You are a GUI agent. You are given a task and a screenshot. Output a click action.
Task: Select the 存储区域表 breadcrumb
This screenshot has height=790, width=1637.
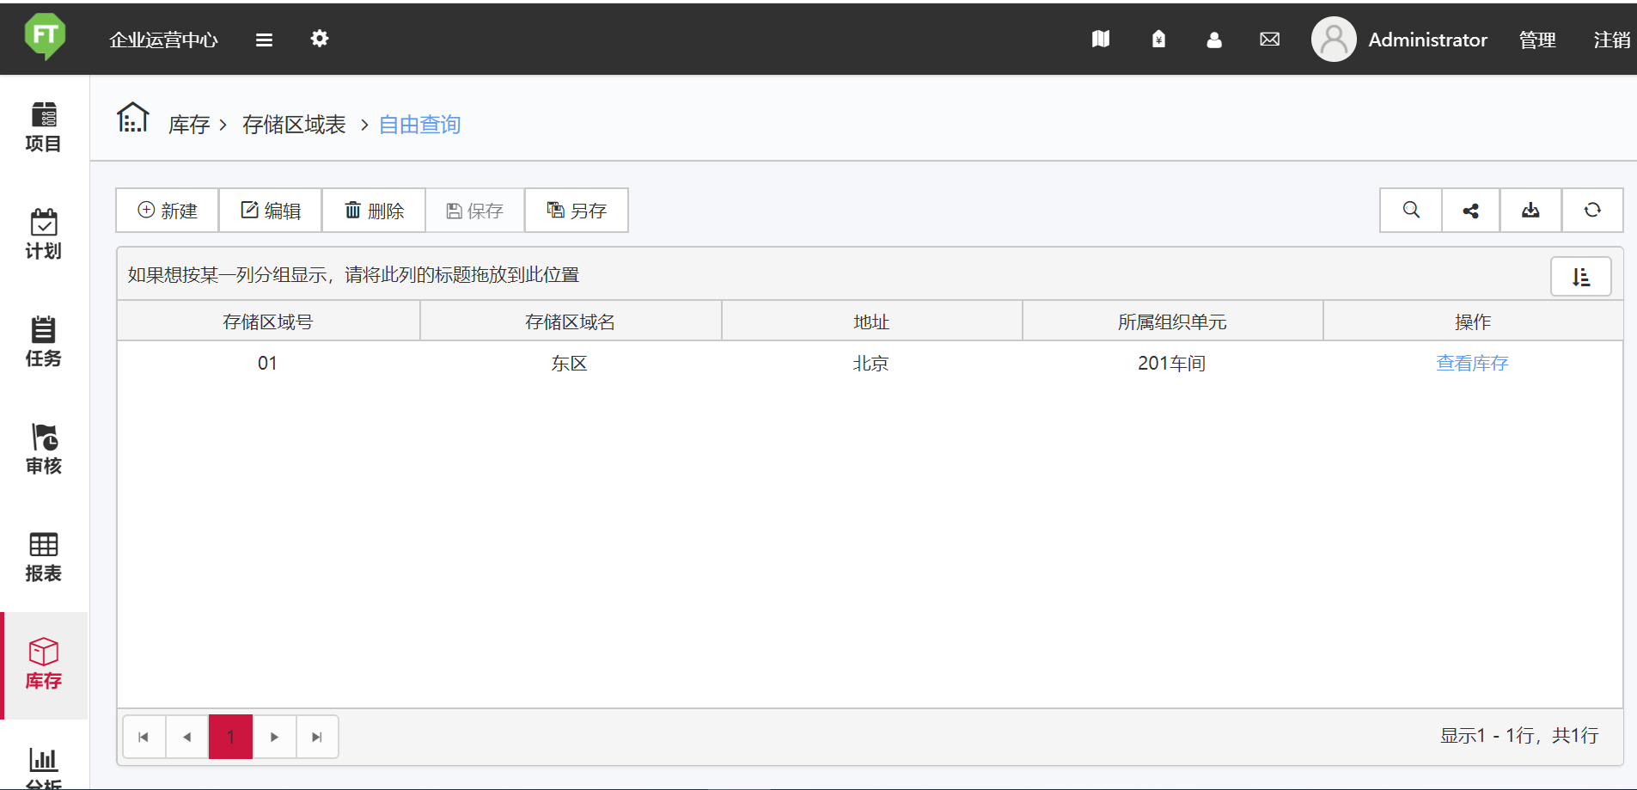click(294, 126)
